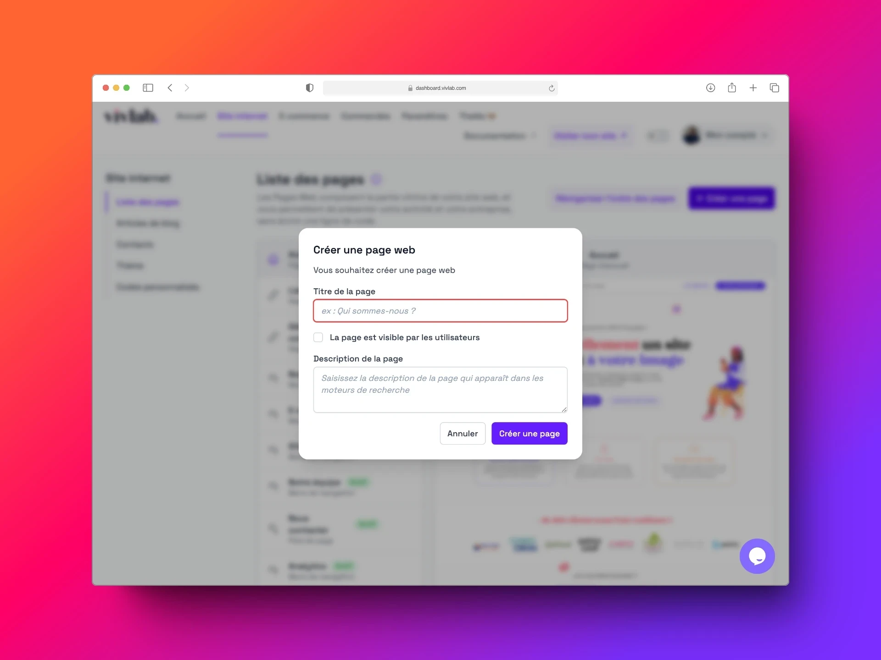The height and width of the screenshot is (660, 881).
Task: Click the description textarea resize handle
Action: click(x=564, y=409)
